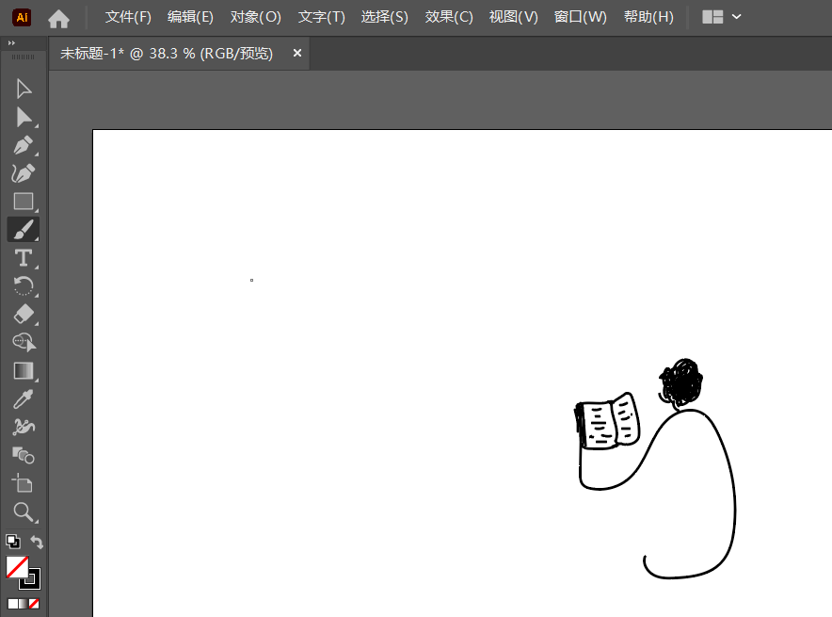Select the Eyedropper tool

[x=24, y=399]
